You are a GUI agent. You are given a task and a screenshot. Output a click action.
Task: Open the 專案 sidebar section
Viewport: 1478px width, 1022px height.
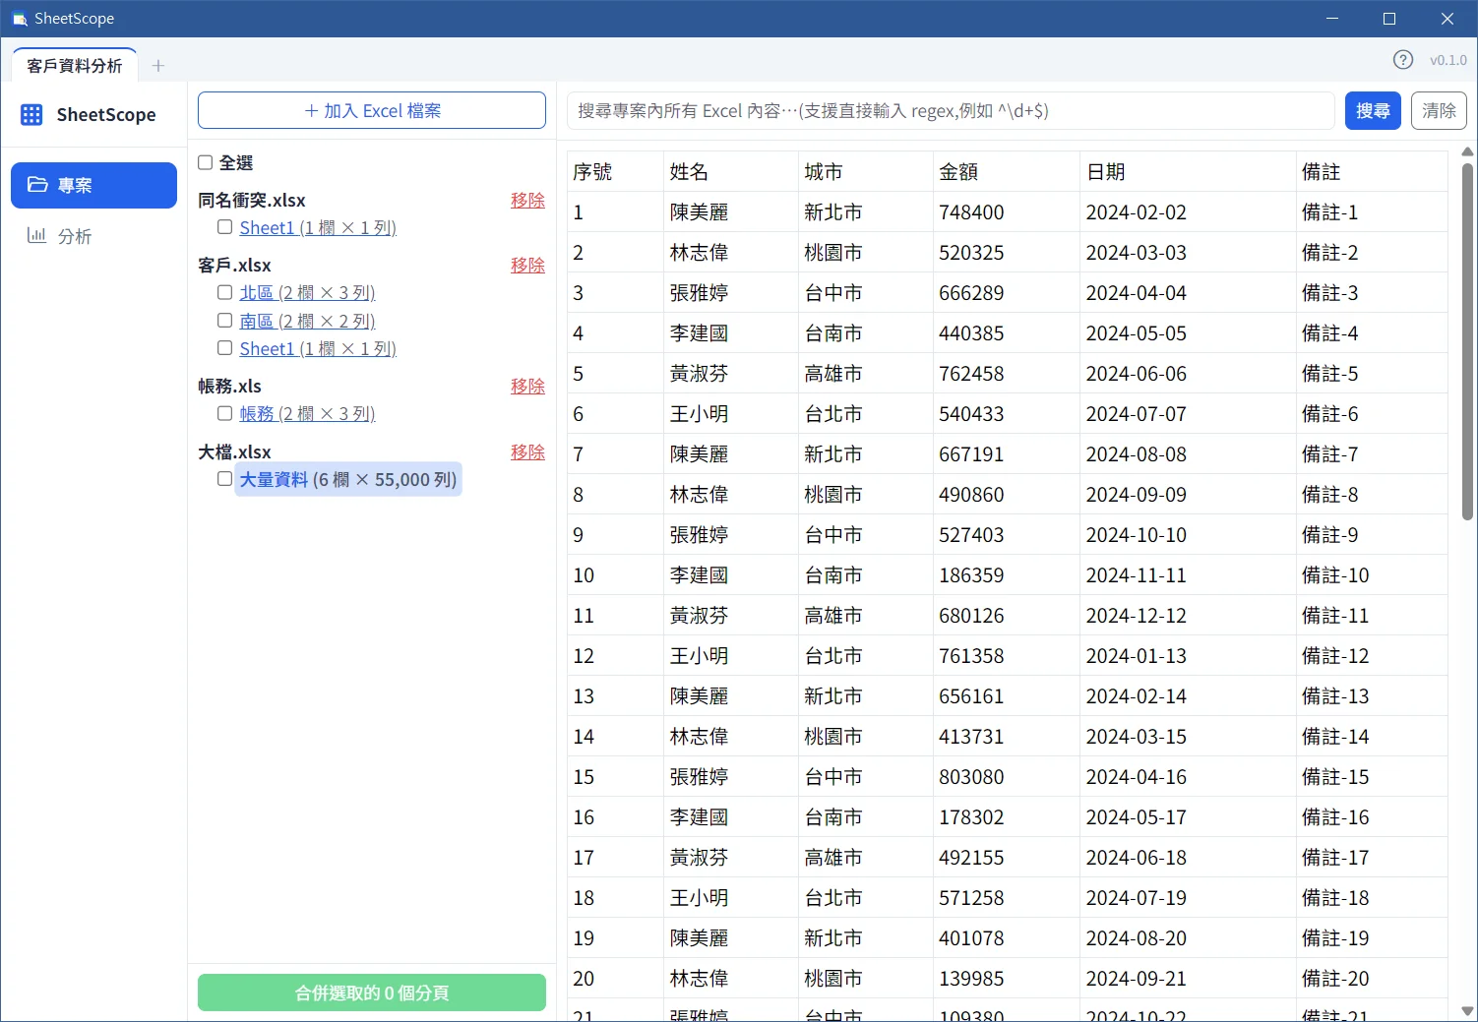click(93, 185)
